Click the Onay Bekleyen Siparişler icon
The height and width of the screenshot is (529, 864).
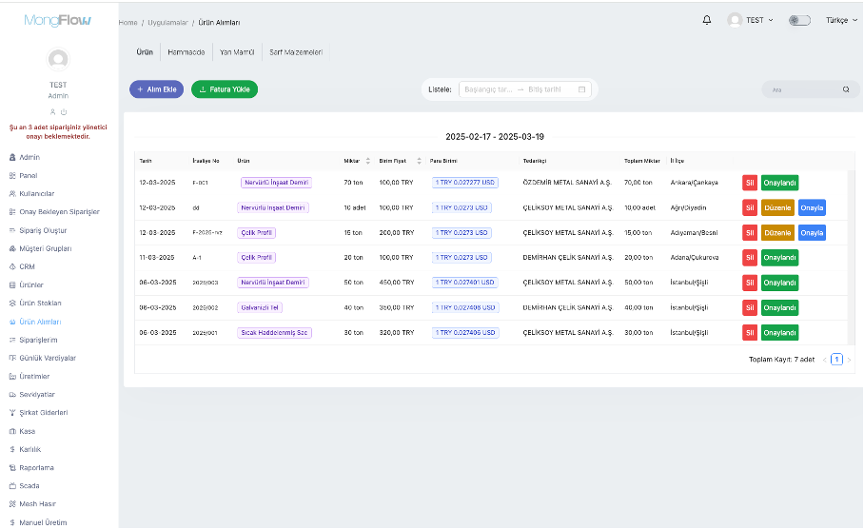pos(12,211)
